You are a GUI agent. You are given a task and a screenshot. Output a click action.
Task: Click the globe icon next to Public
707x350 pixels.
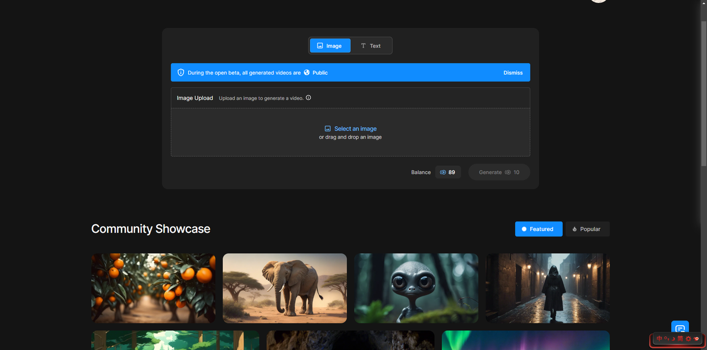(307, 73)
